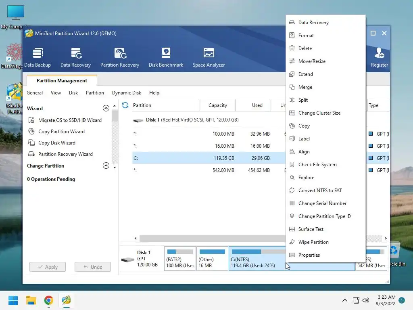This screenshot has height=310, width=413.
Task: Choose Extend from context menu
Action: [x=326, y=74]
